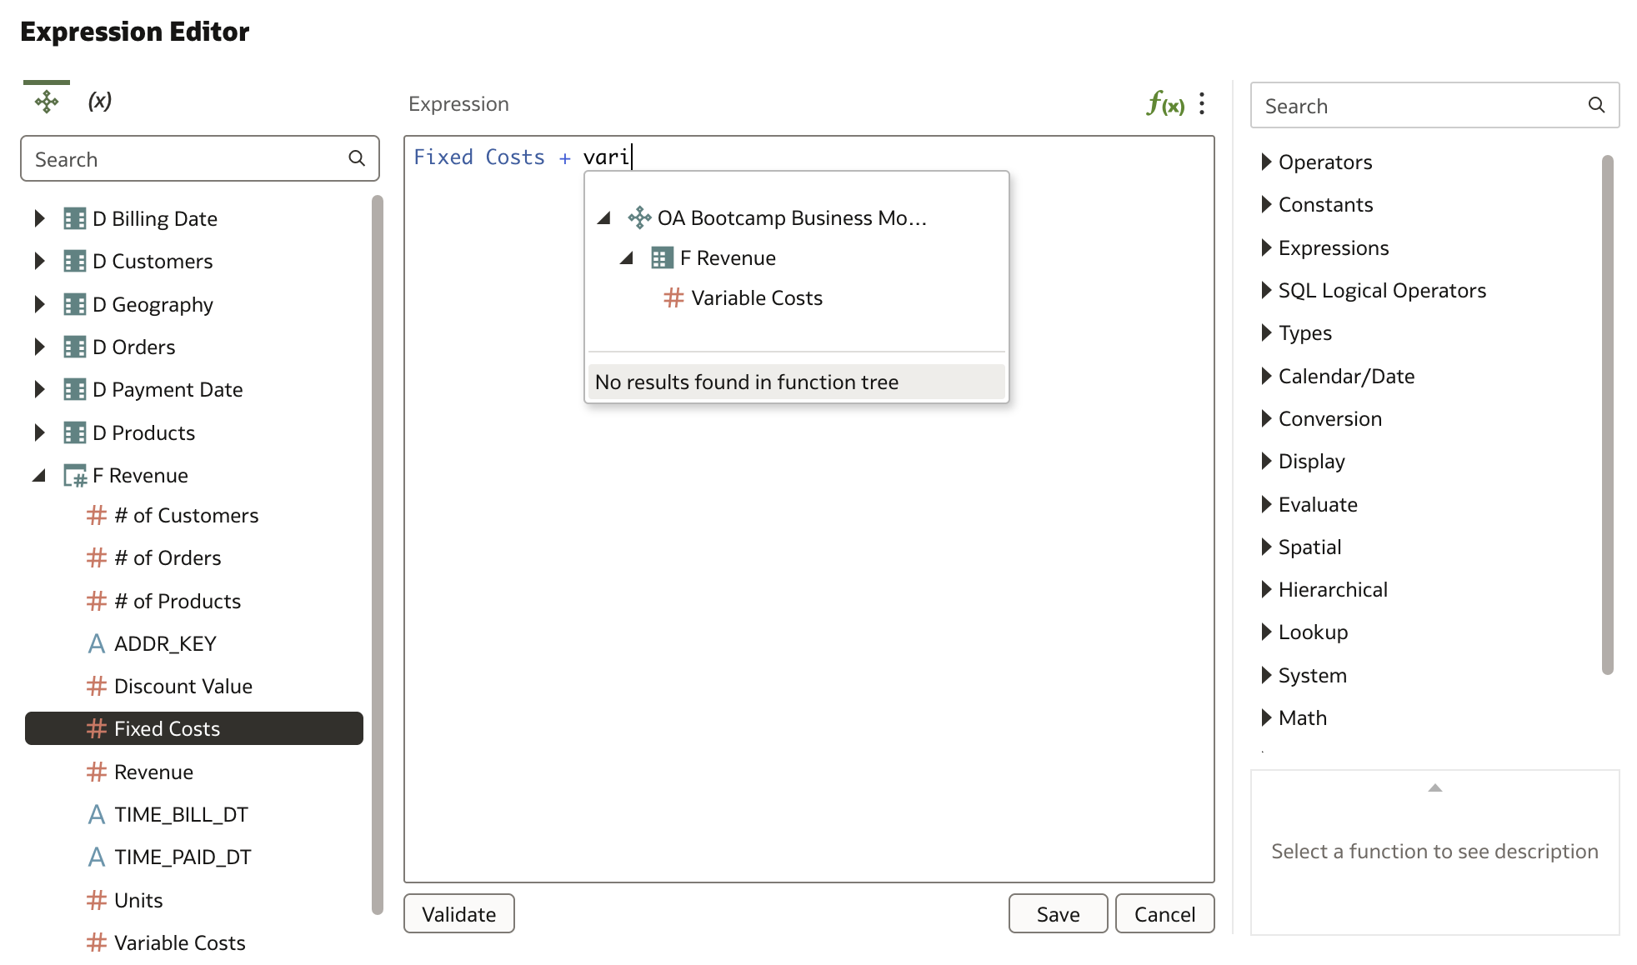
Task: Collapse the F Revenue node in the popup
Action: (x=627, y=258)
